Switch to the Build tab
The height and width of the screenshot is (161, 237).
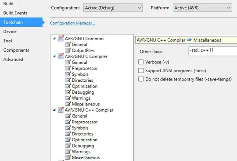pyautogui.click(x=8, y=3)
